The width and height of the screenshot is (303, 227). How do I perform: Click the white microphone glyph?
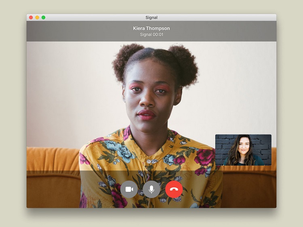(x=151, y=189)
